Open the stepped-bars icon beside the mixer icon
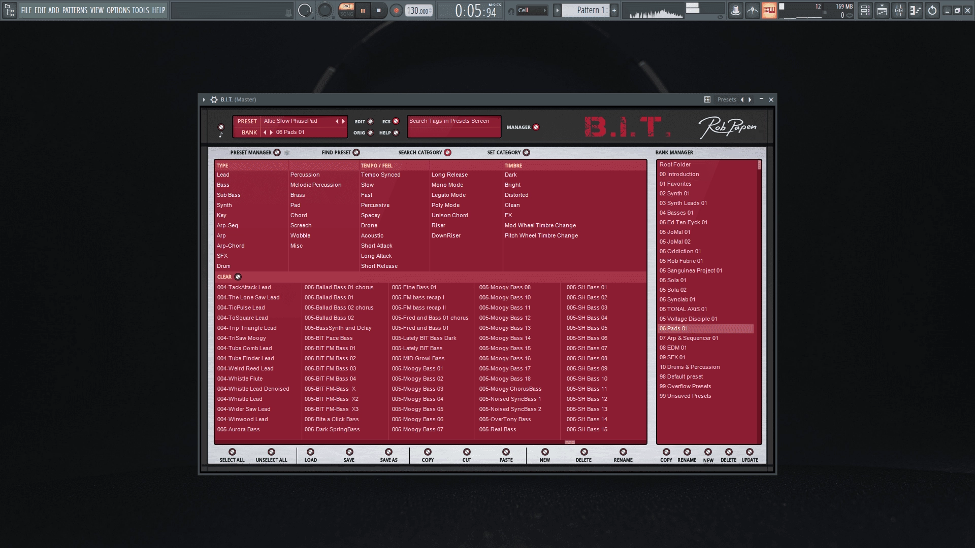This screenshot has width=975, height=548. click(x=916, y=10)
